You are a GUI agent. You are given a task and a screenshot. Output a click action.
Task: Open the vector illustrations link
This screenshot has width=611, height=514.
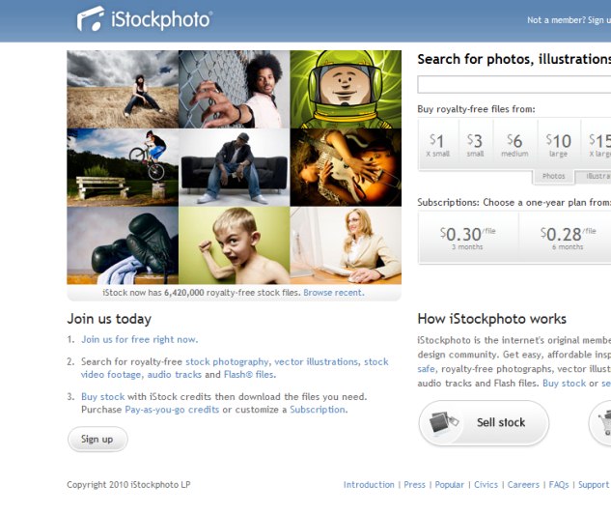(316, 362)
